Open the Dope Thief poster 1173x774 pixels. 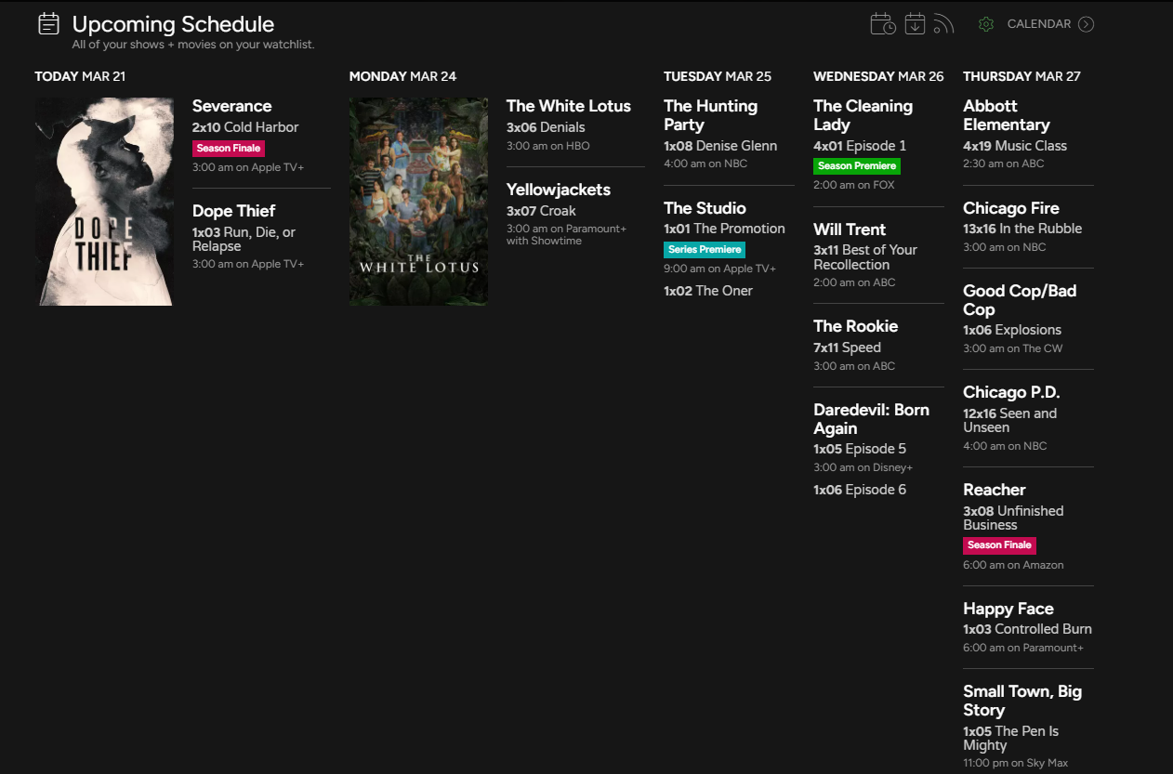(x=105, y=202)
